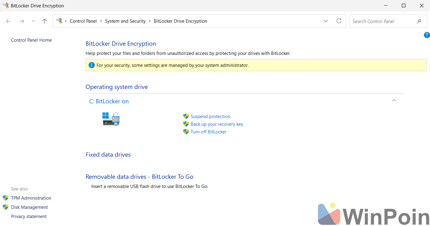Go up one level with up arrow

pos(45,21)
